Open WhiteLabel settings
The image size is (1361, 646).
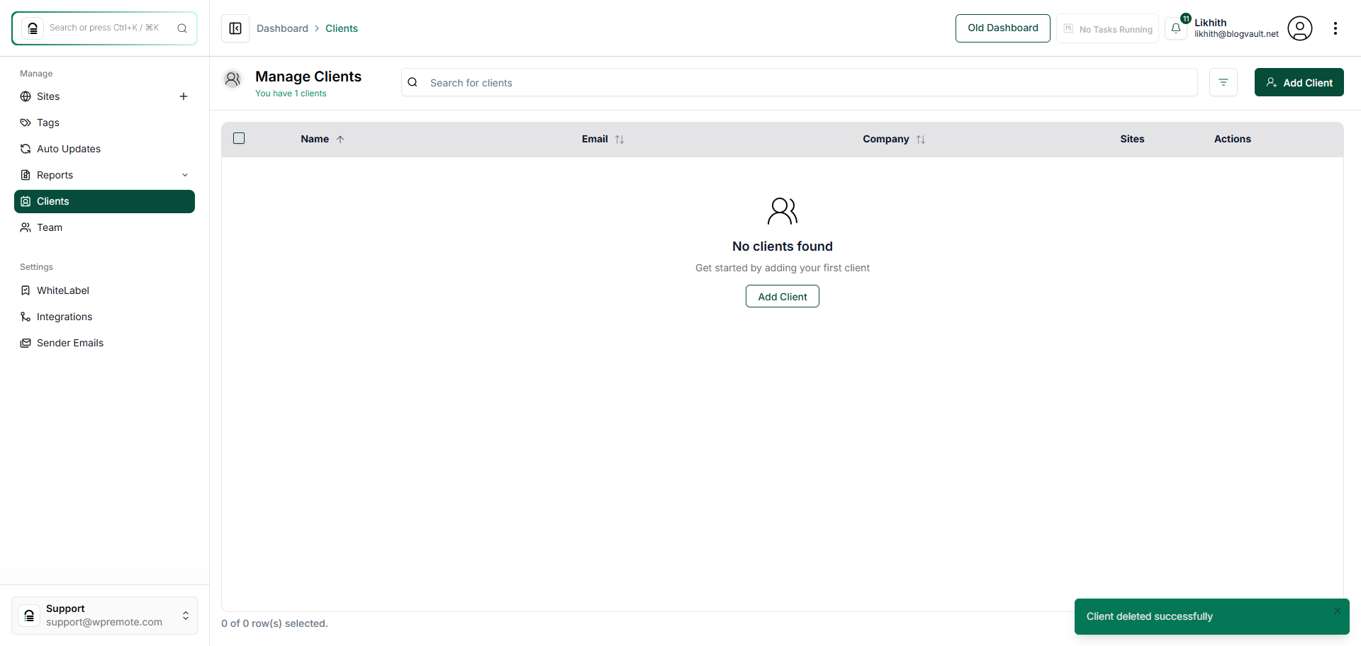pos(62,290)
